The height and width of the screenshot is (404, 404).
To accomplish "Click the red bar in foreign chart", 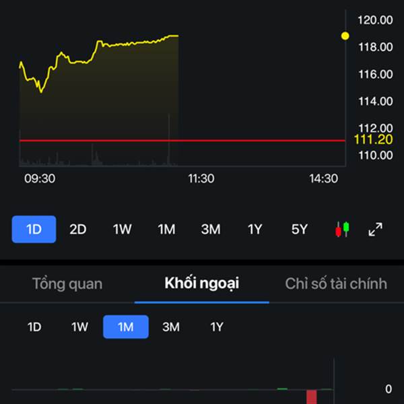I will click(312, 397).
